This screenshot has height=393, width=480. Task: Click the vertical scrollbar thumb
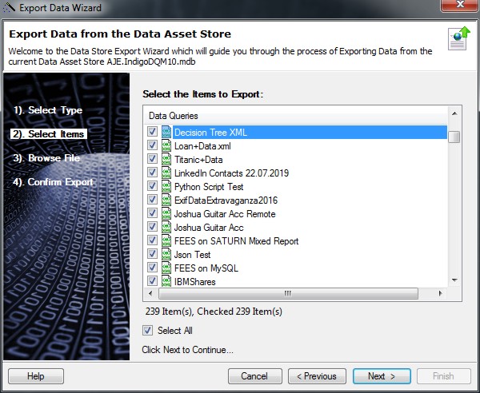[x=454, y=137]
